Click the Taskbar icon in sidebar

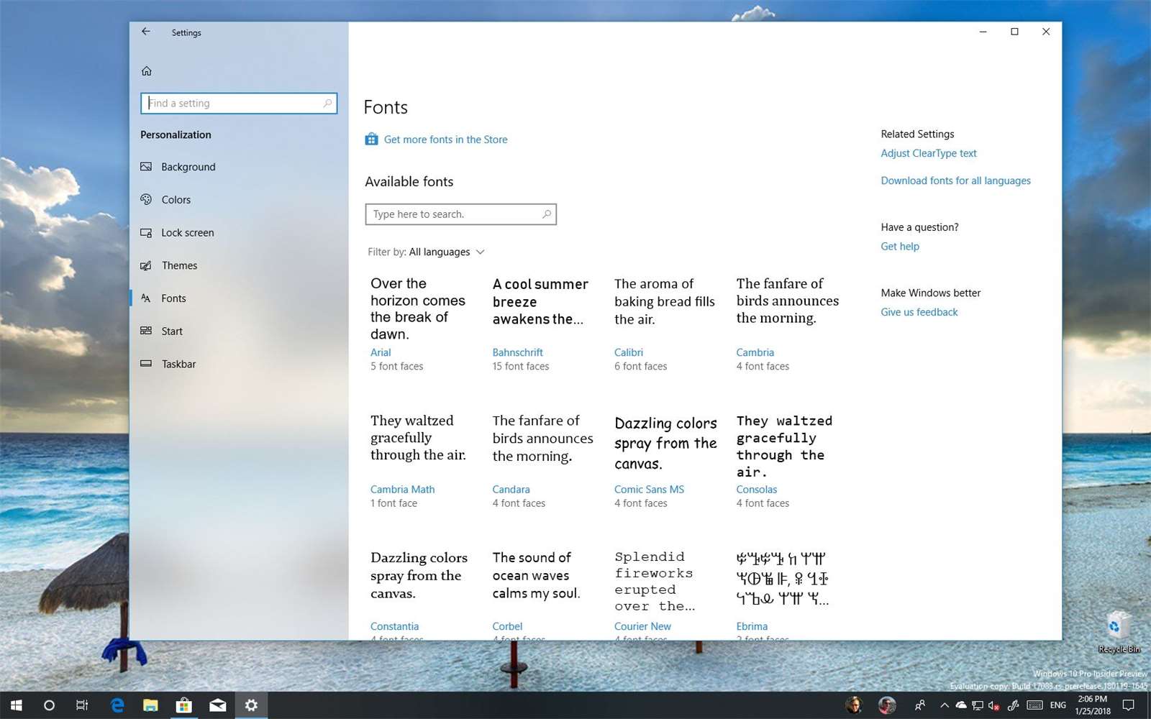click(x=146, y=364)
